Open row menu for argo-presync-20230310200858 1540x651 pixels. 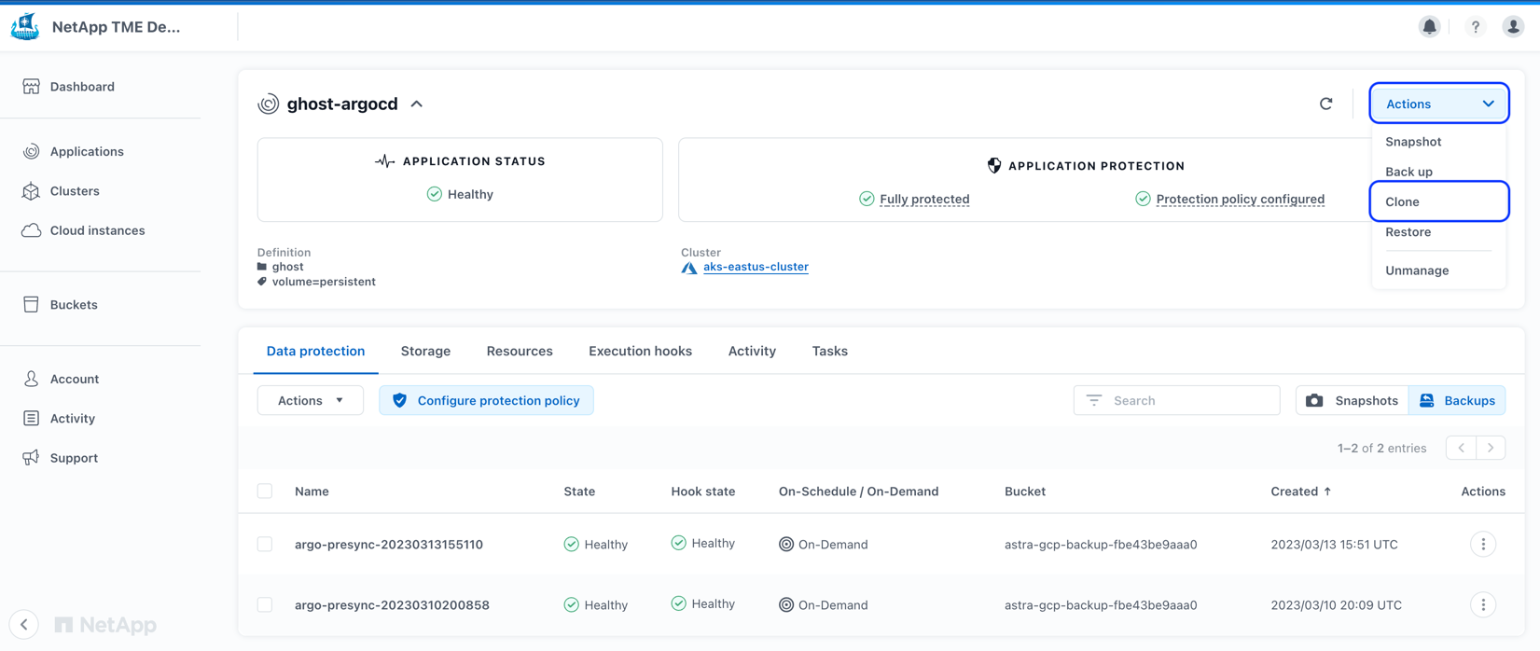click(1483, 605)
